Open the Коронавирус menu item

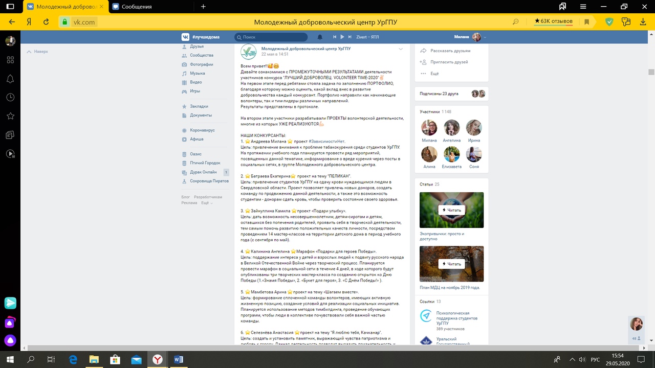[x=202, y=130]
